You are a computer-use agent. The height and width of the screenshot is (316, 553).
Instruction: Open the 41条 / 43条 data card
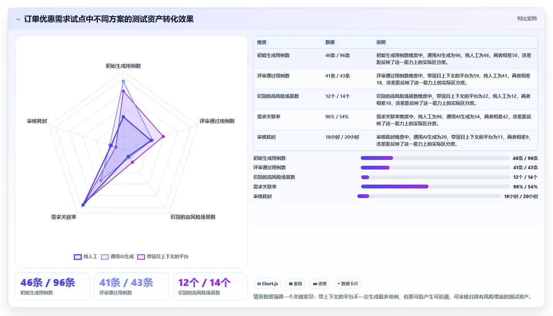(x=131, y=286)
